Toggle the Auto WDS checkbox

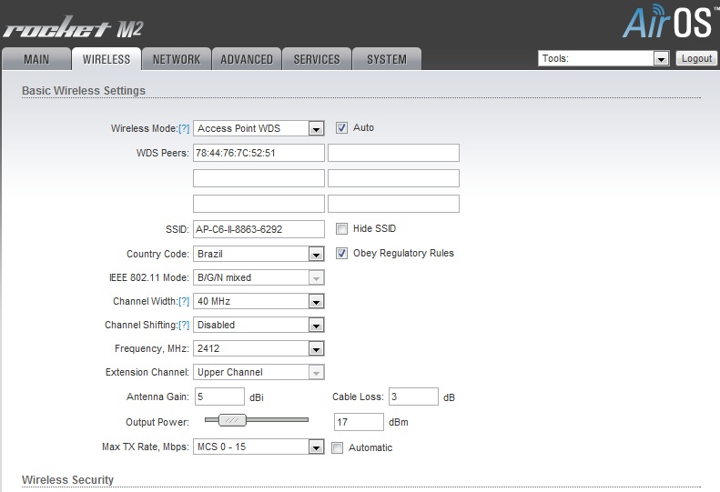(341, 127)
